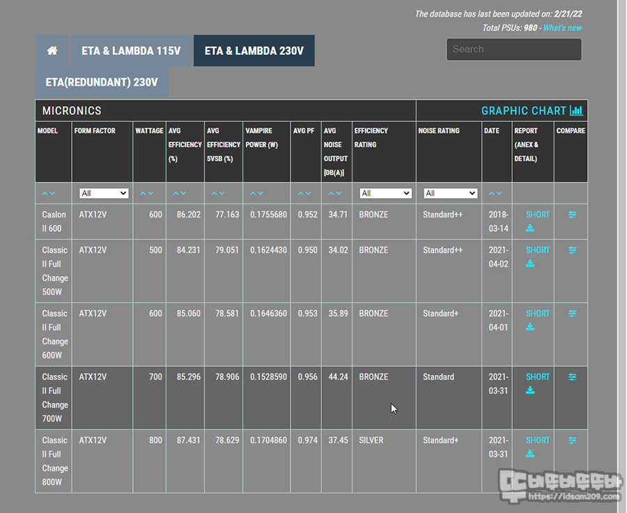Sort Avg PF descending arrow
627x513 pixels.
tap(309, 193)
